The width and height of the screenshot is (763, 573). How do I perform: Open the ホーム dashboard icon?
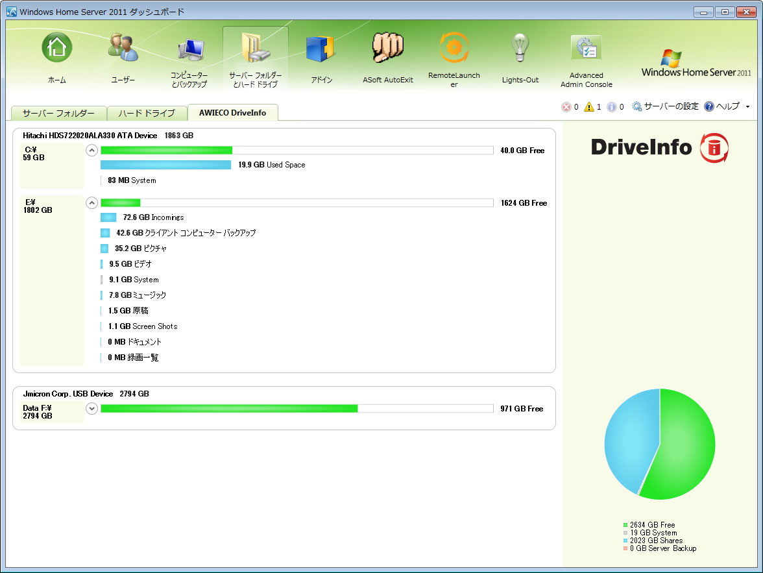(x=57, y=47)
